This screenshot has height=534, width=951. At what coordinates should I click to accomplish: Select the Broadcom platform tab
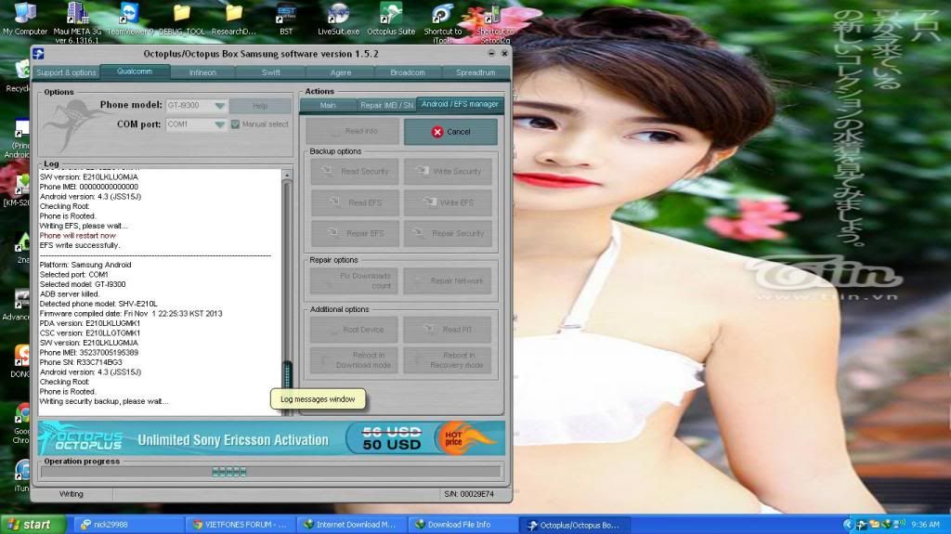pos(408,72)
